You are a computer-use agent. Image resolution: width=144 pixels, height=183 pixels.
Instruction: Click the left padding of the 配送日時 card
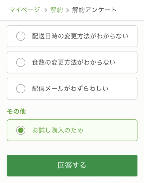click(12, 36)
